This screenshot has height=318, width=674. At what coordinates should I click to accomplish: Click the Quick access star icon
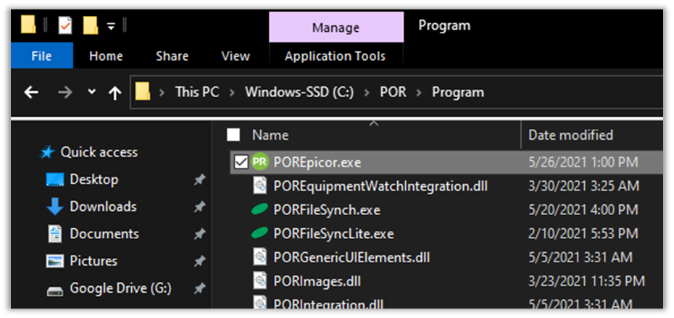pyautogui.click(x=47, y=153)
